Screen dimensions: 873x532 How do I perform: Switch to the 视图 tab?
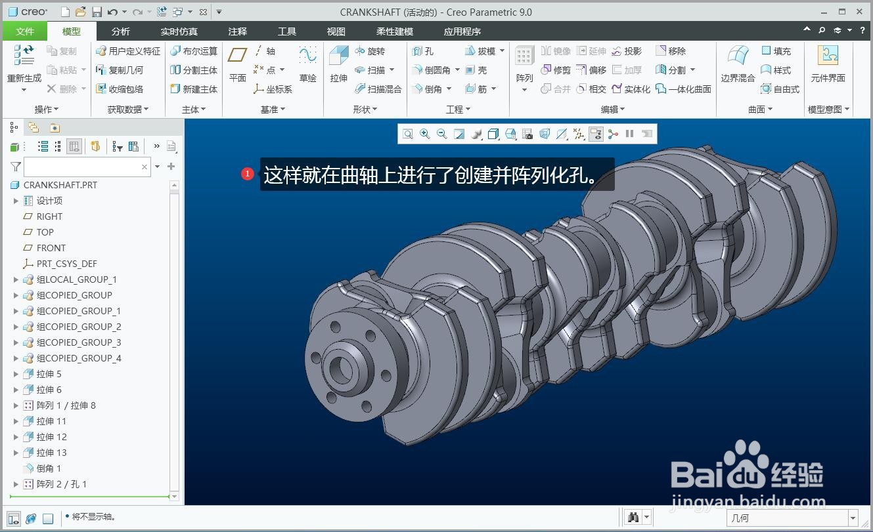point(336,31)
